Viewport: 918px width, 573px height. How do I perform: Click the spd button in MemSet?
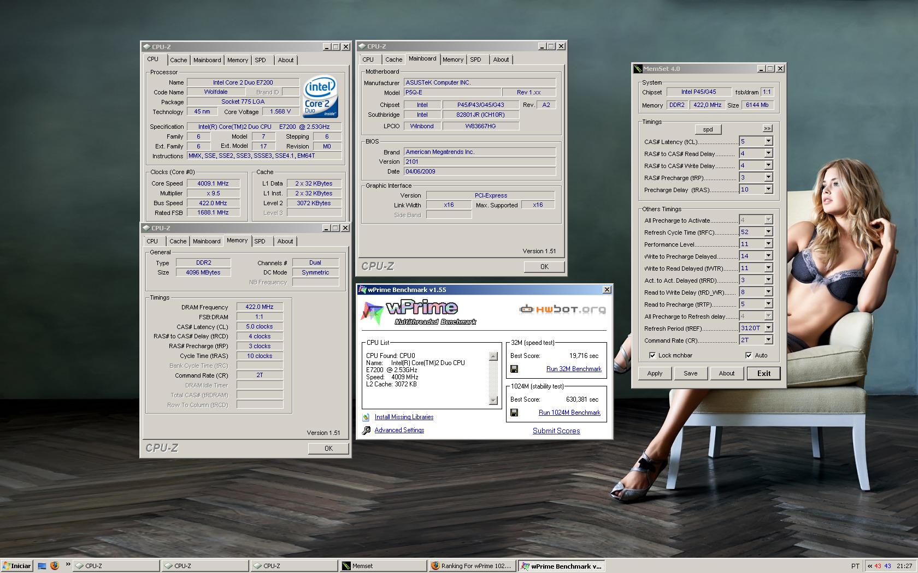[708, 129]
